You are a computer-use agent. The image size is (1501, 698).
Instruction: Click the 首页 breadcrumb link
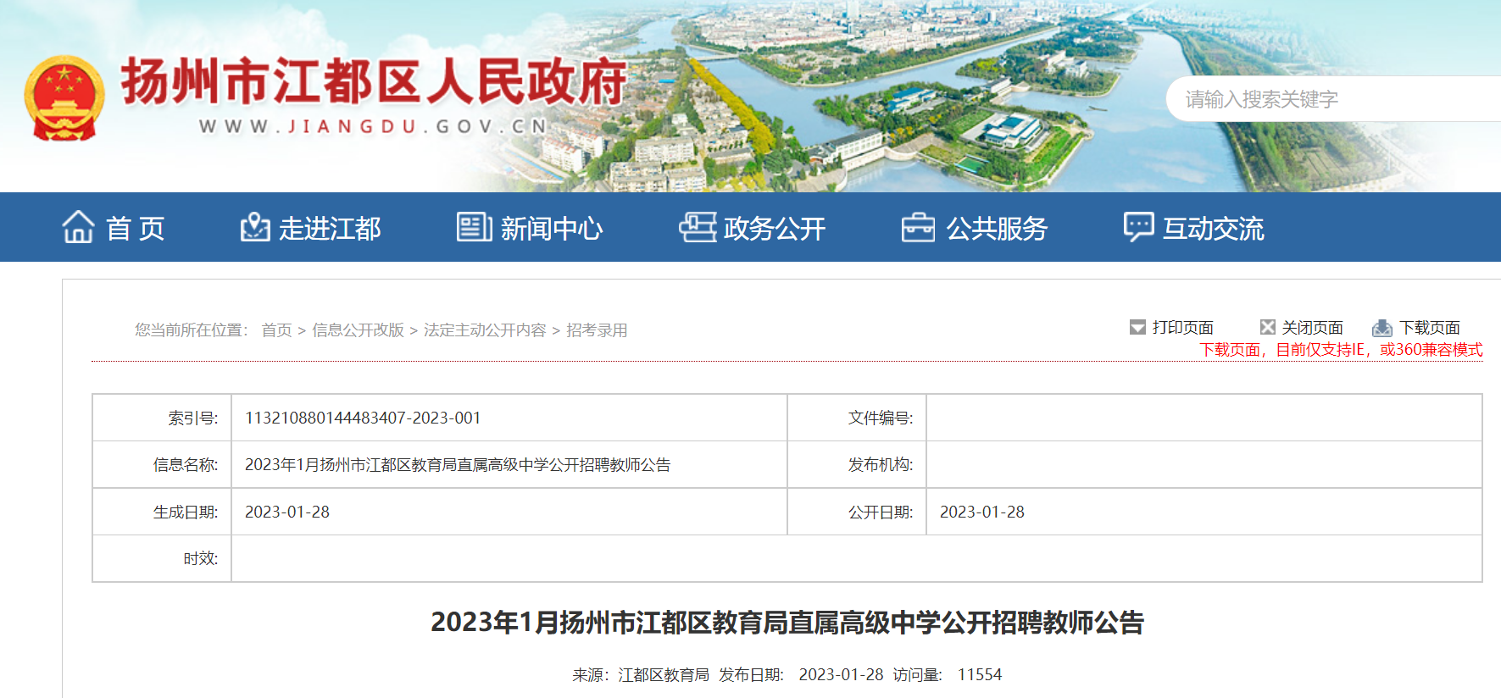tap(276, 330)
